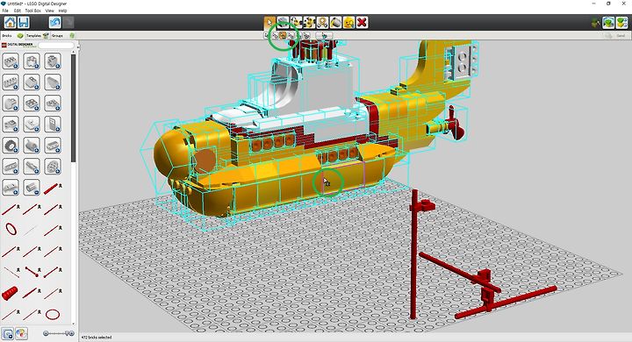Expand the gear wheel category
The image size is (632, 342).
click(x=53, y=166)
